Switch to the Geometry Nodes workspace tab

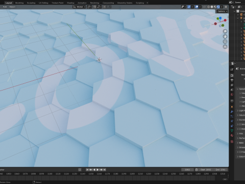[125, 3]
